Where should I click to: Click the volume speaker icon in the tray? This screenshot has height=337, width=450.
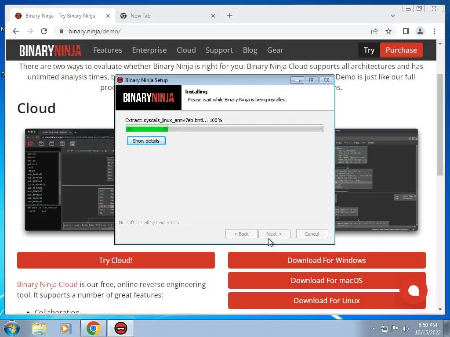(x=406, y=329)
